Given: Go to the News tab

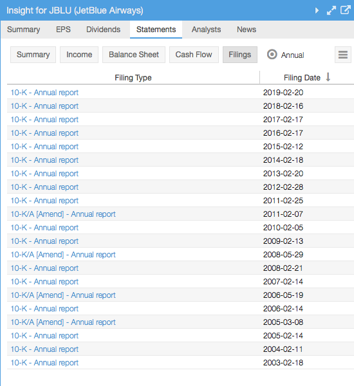Looking at the screenshot, I should tap(247, 30).
